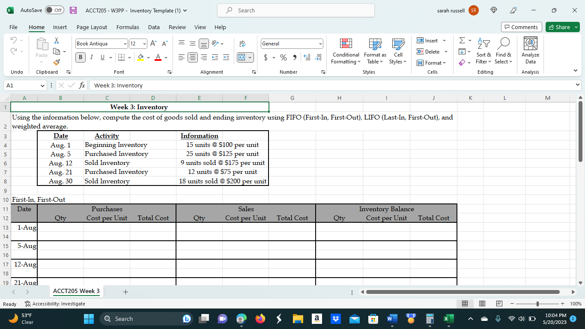Open the Format as Table gallery
This screenshot has width=585, height=329.
click(x=375, y=51)
